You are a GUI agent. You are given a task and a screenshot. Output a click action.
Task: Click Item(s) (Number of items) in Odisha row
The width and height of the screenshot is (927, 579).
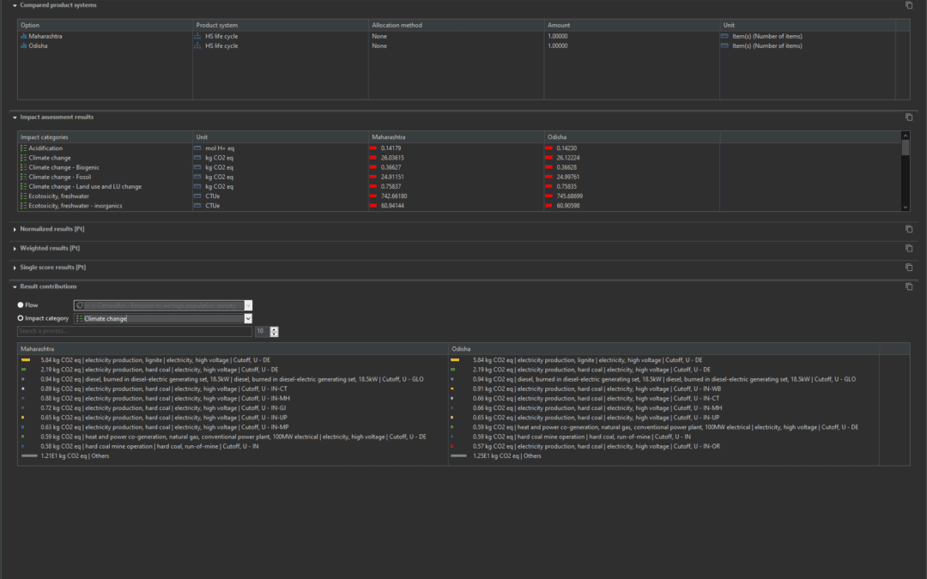[766, 45]
